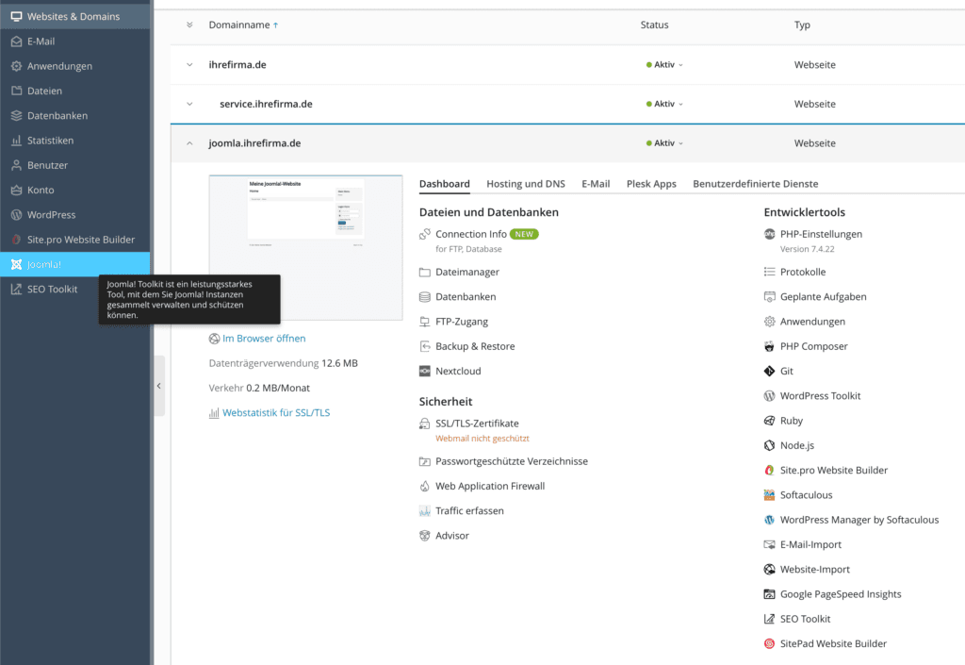
Task: Expand all domains with the double chevron
Action: [189, 25]
